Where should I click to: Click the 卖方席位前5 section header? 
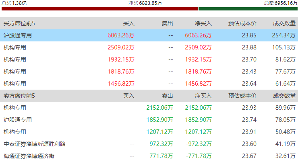(x=19, y=96)
